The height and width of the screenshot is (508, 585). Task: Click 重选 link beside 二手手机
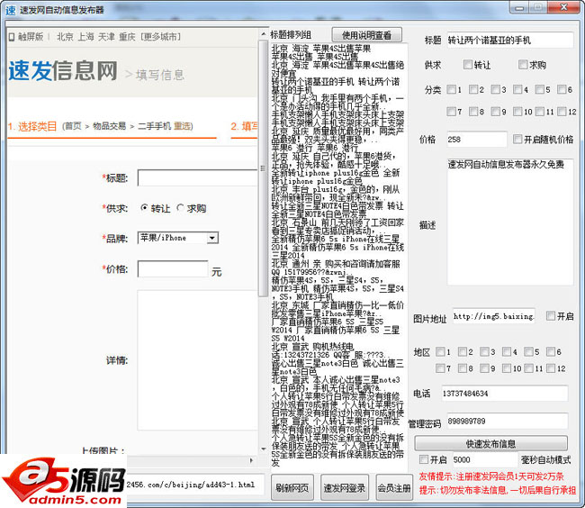pyautogui.click(x=182, y=126)
